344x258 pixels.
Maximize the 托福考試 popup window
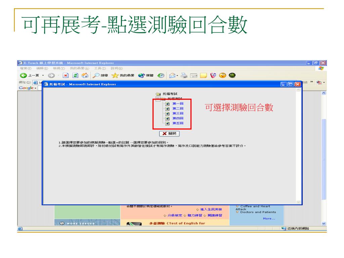pos(291,84)
